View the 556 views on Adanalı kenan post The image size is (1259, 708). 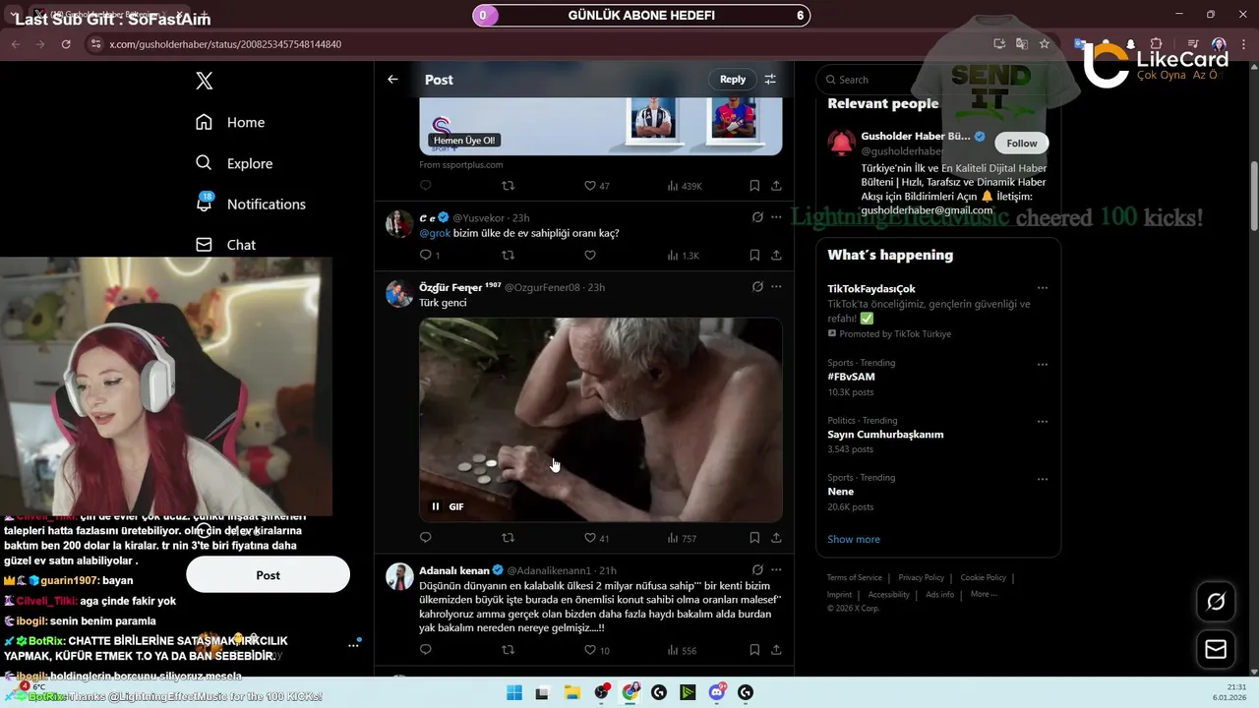[682, 650]
